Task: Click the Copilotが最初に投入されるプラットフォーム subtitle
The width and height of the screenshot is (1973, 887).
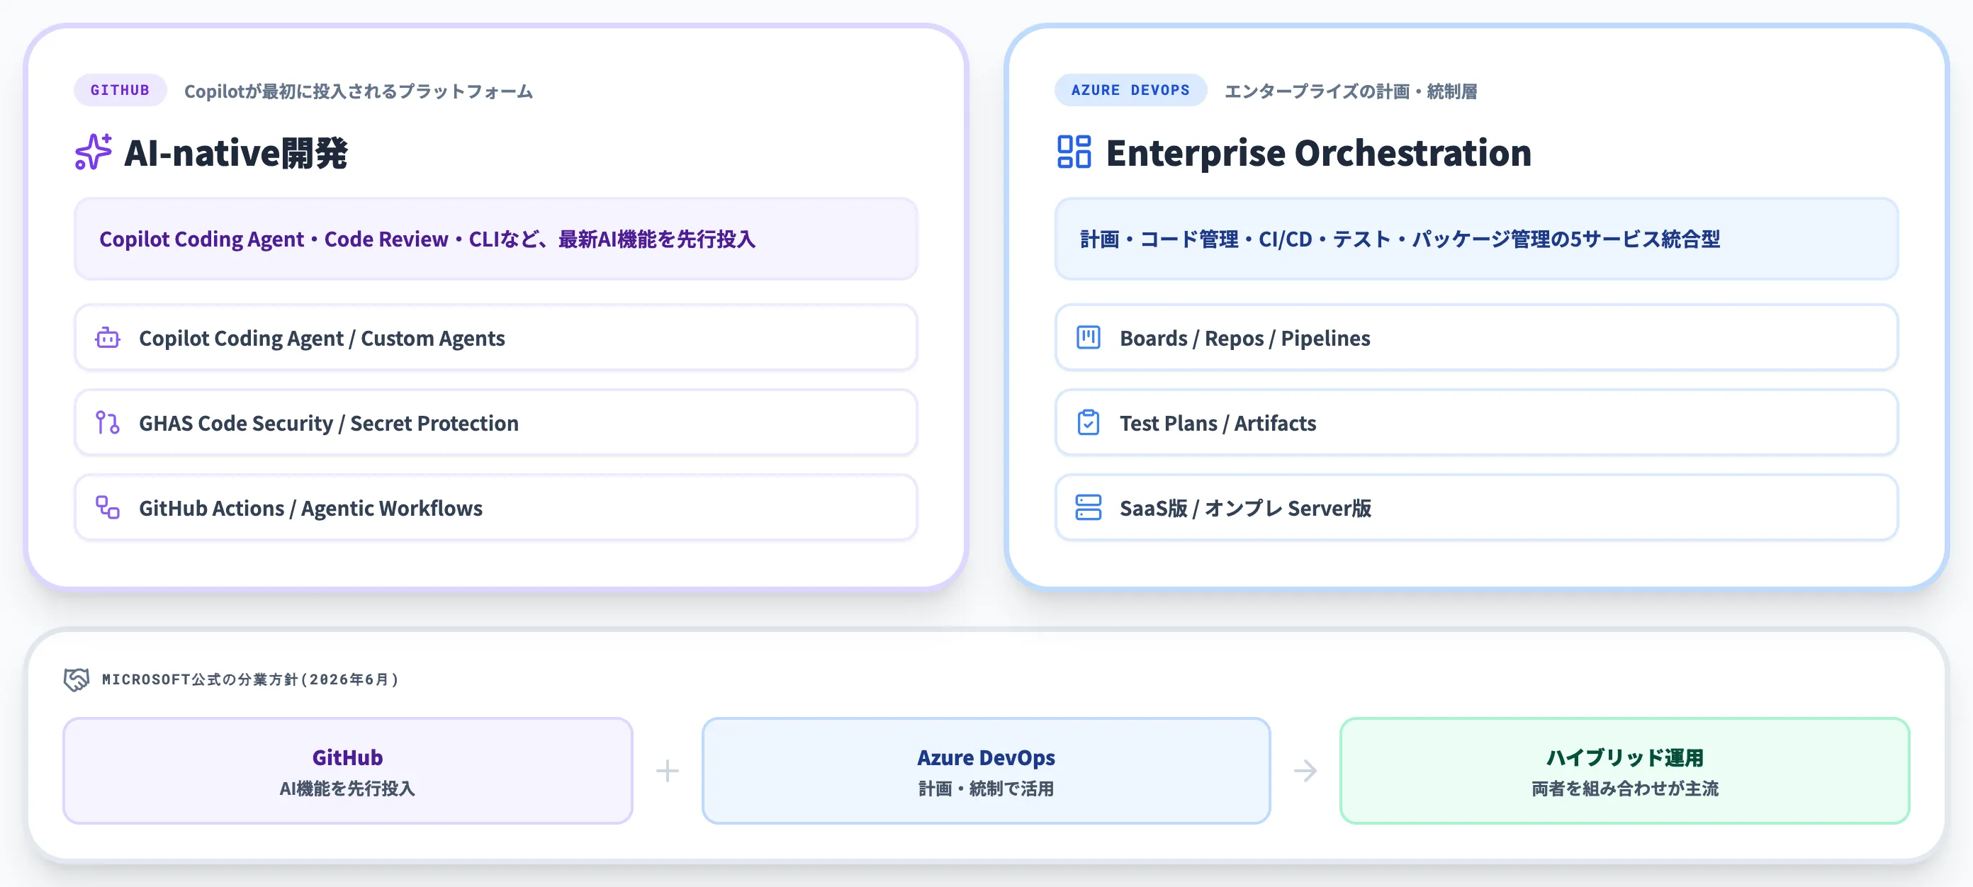Action: coord(359,91)
